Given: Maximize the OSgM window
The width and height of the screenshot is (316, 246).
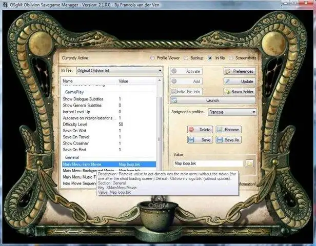Looking at the screenshot, I should coord(294,3).
